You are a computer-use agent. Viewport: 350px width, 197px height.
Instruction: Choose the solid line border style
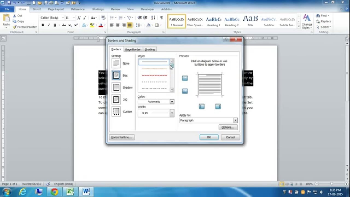pyautogui.click(x=154, y=62)
